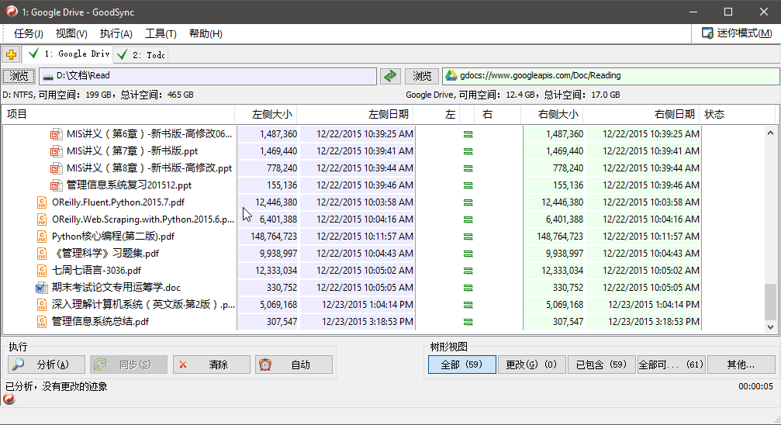Click PPT icon of 管理信息系统复习201512
The height and width of the screenshot is (425, 781).
(57, 185)
